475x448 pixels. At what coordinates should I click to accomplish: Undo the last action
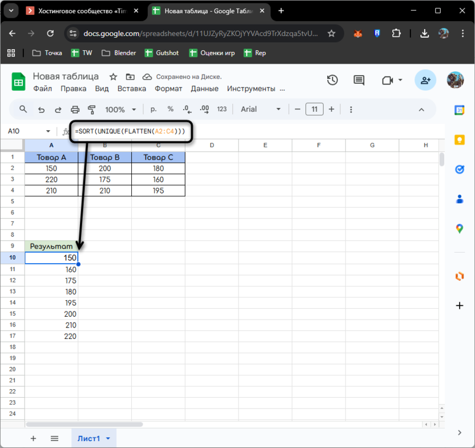click(x=41, y=110)
